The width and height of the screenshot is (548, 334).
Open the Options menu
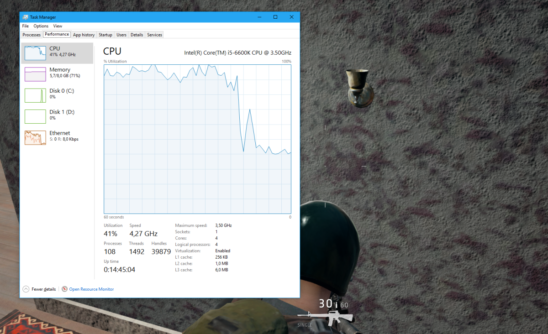[x=41, y=26]
